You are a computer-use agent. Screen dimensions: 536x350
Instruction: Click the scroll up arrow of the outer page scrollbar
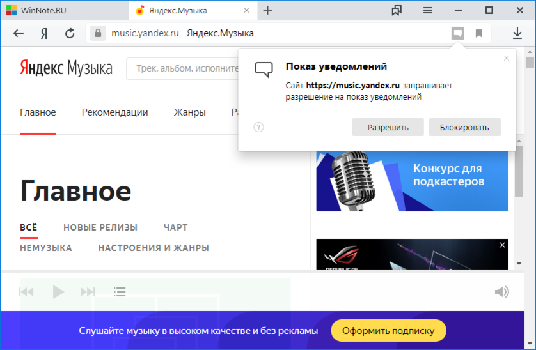click(530, 52)
